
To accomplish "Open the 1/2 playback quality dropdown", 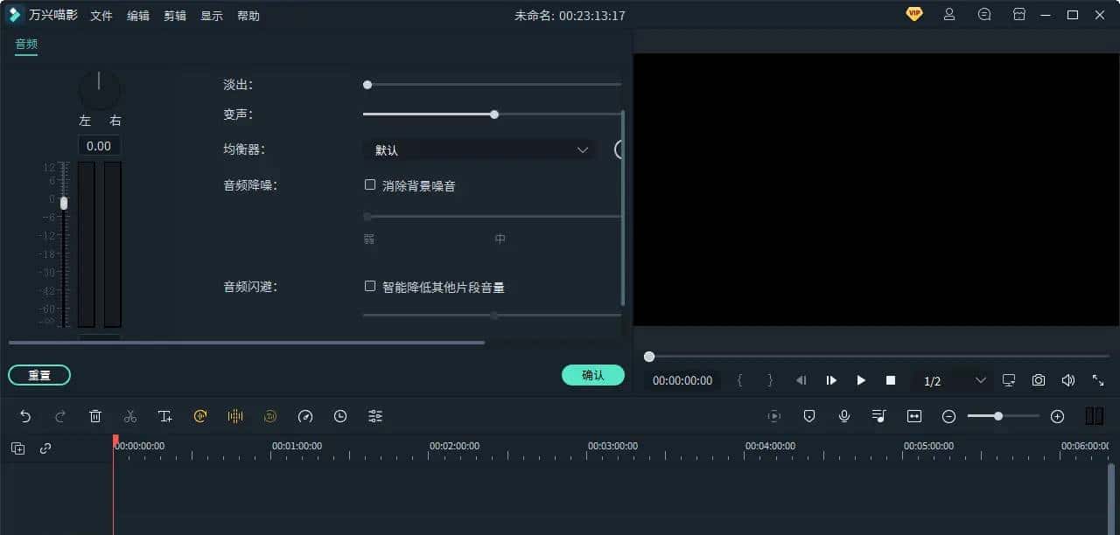I will 938,380.
